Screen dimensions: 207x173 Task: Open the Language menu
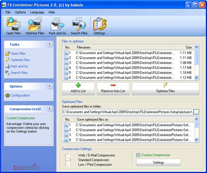pos(37,12)
